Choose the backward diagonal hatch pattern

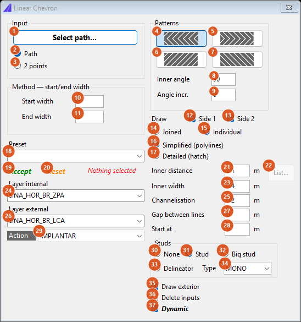237,59
